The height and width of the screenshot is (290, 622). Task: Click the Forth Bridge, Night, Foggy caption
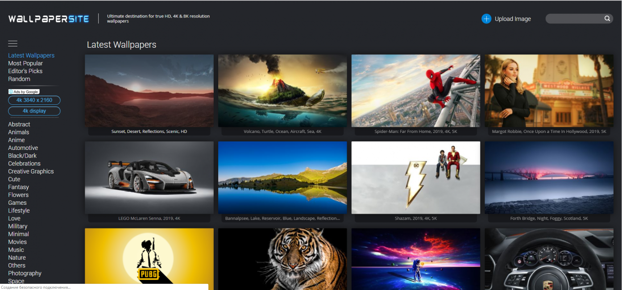point(549,219)
